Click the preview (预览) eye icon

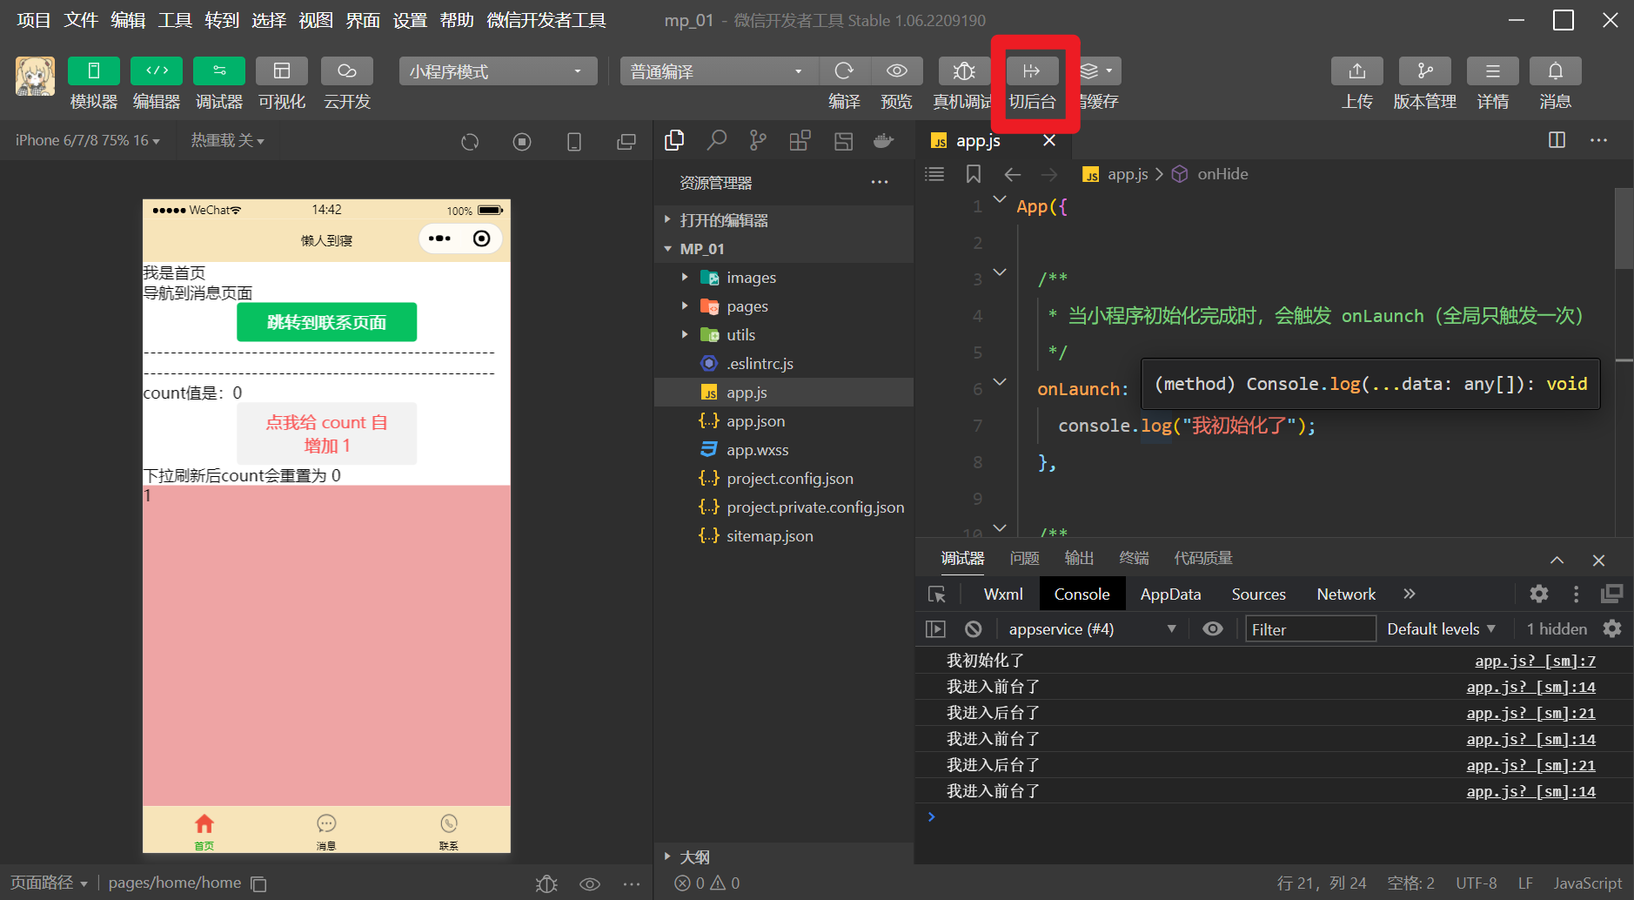pos(897,71)
